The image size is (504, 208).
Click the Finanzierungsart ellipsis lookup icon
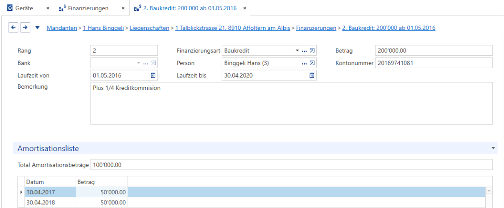(304, 51)
